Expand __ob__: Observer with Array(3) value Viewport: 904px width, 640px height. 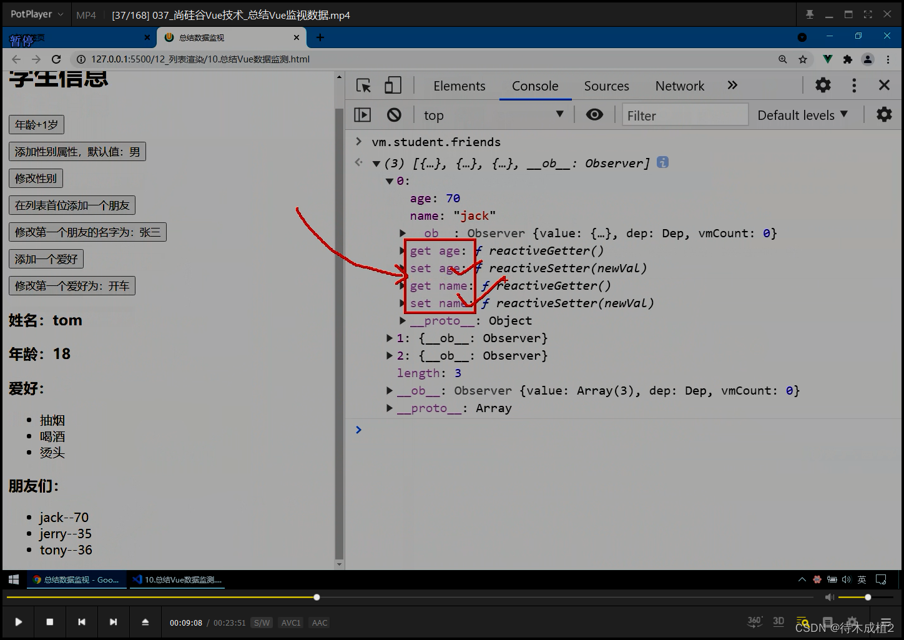pyautogui.click(x=390, y=391)
